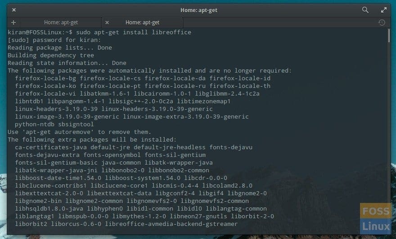Screen dimensions: 396x239
Task: Click the package name libclucene-contribs1
Action: [51, 186]
